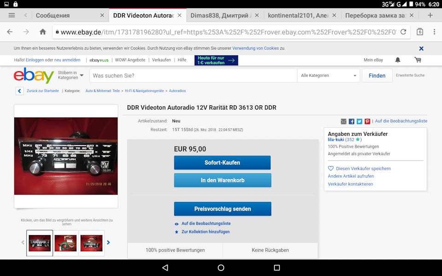Pin listing on Pinterest
The height and width of the screenshot is (276, 442).
(x=367, y=121)
